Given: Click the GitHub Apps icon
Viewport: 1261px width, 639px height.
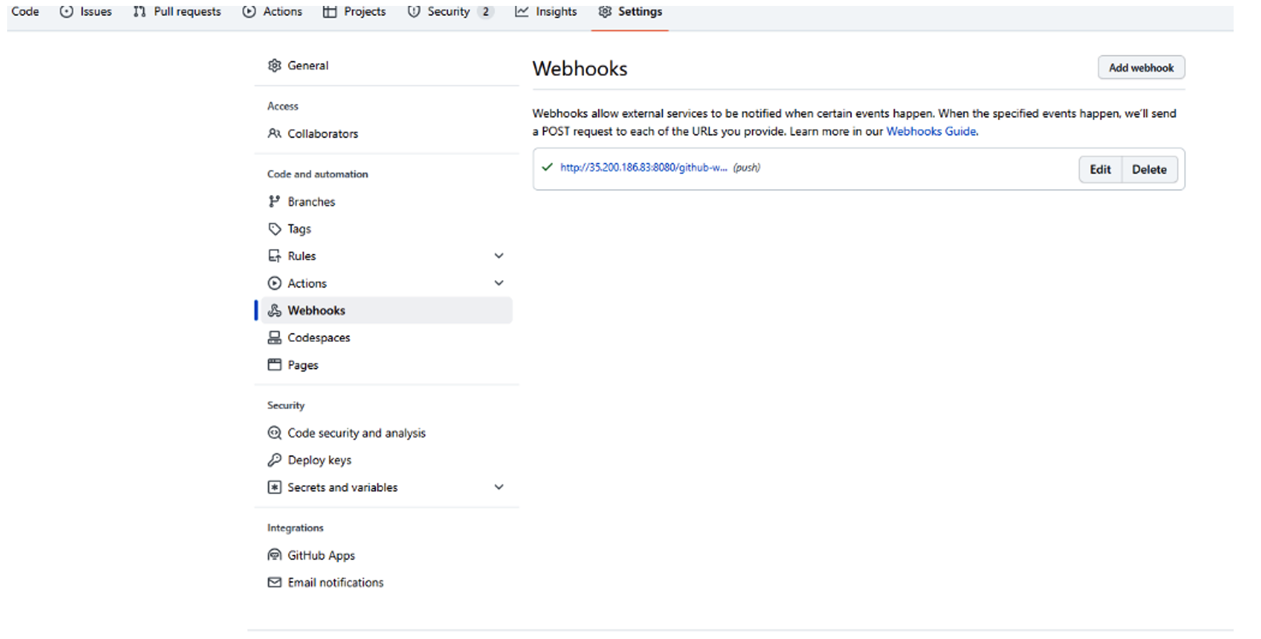Looking at the screenshot, I should click(274, 555).
